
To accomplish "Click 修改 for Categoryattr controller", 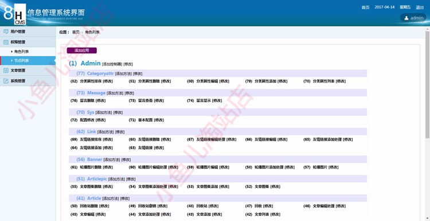I will point(138,74).
